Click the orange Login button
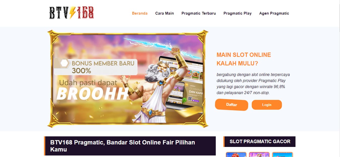 (267, 105)
